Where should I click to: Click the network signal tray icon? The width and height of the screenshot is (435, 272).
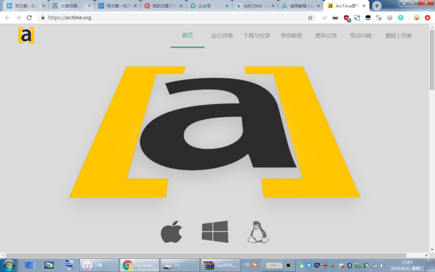coord(374,265)
